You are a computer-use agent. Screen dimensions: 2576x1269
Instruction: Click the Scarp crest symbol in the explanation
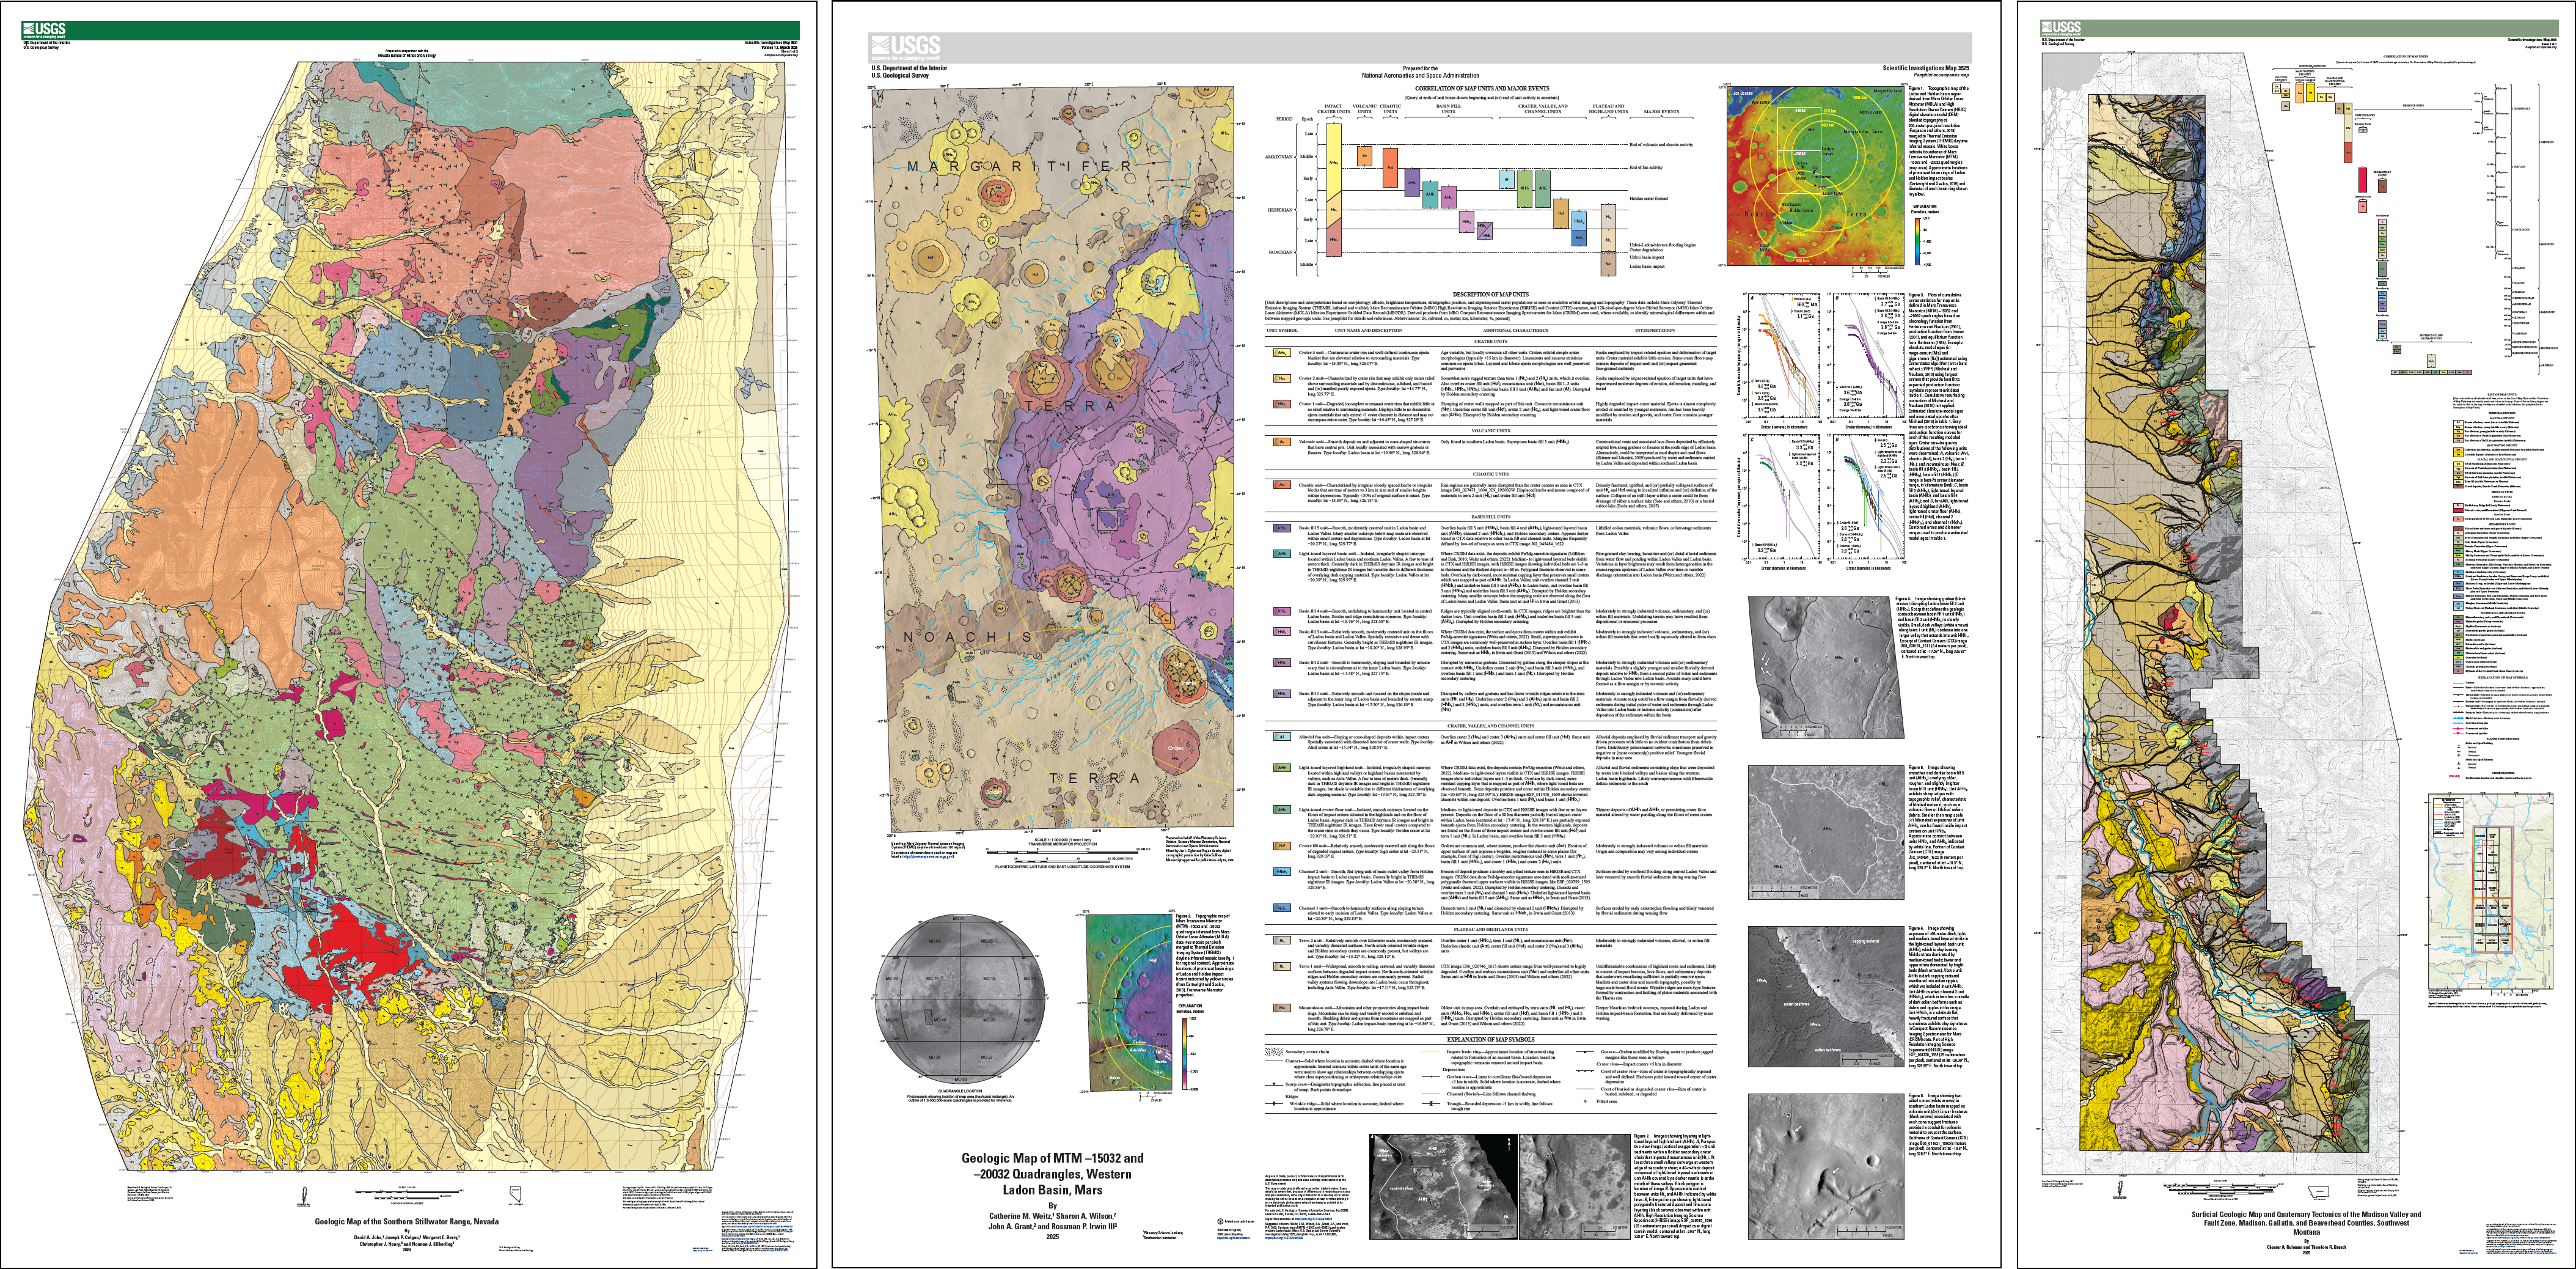(x=1274, y=1085)
